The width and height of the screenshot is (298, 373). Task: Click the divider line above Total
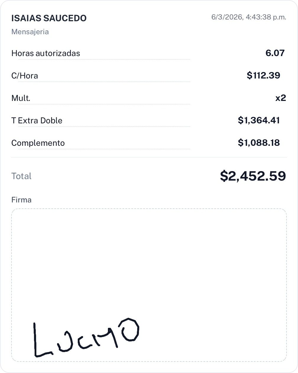point(149,157)
